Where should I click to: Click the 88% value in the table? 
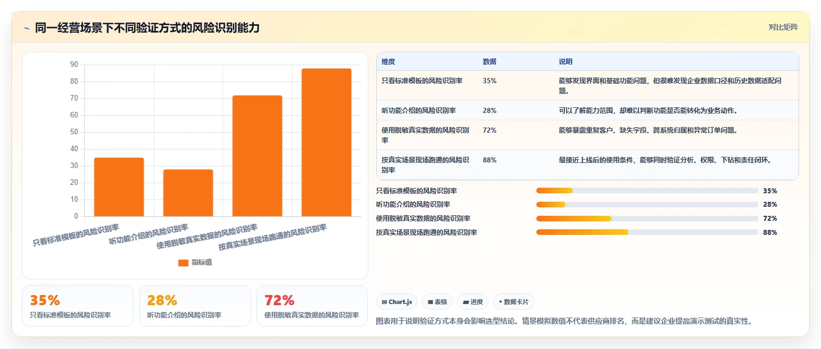489,160
